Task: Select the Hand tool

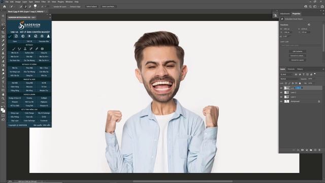Action: coord(3,95)
